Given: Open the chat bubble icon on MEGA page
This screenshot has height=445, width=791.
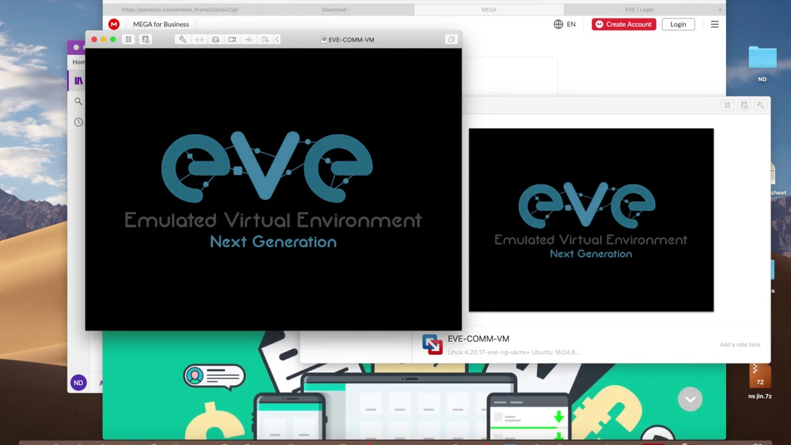Looking at the screenshot, I should click(214, 376).
